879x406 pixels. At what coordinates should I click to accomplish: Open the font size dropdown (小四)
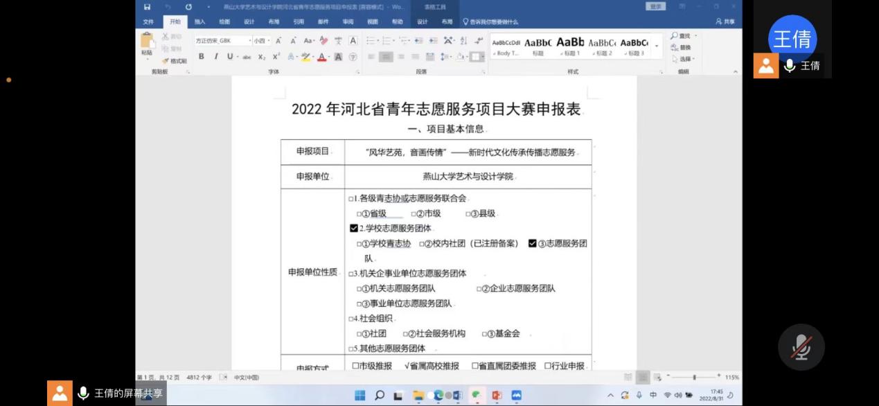pos(269,41)
